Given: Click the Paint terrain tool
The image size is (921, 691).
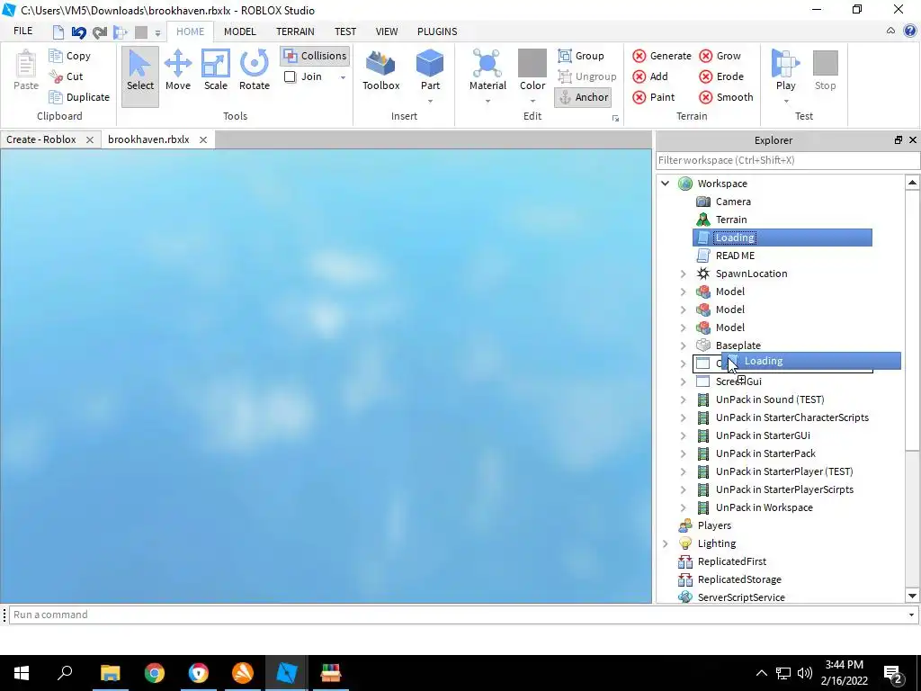Looking at the screenshot, I should pos(654,97).
